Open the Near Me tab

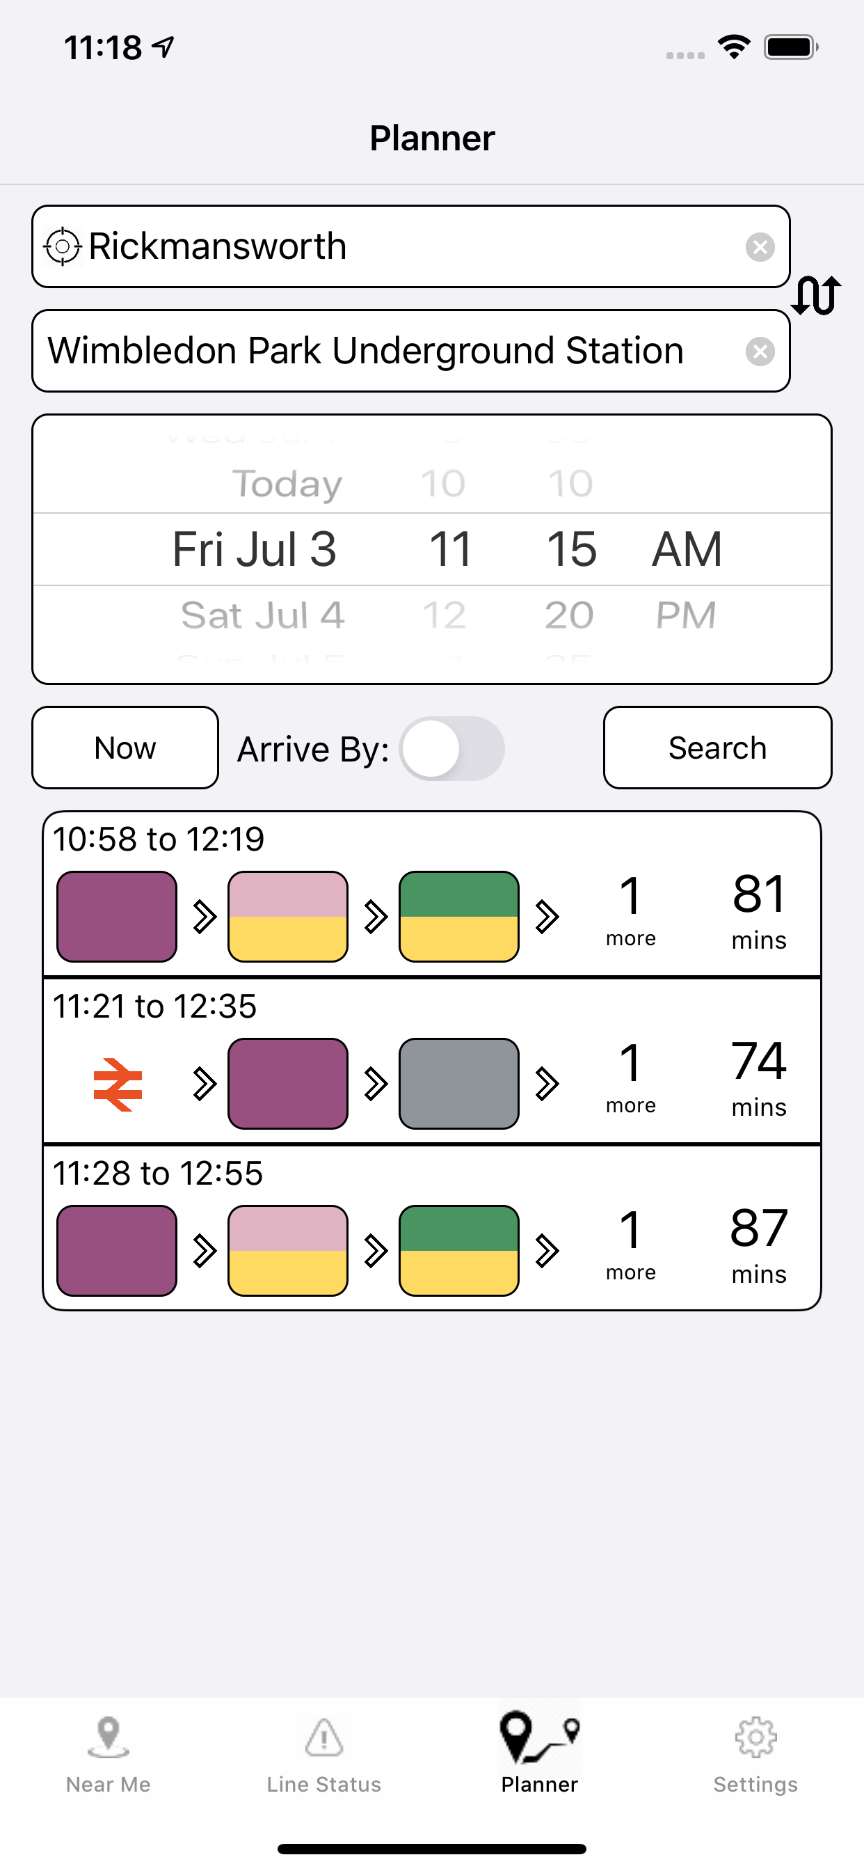109,1755
